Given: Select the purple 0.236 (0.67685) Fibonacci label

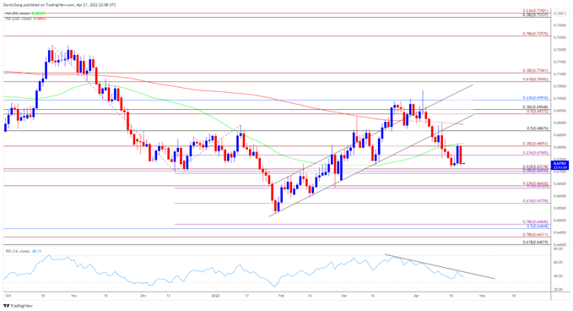Looking at the screenshot, I should tap(535, 153).
